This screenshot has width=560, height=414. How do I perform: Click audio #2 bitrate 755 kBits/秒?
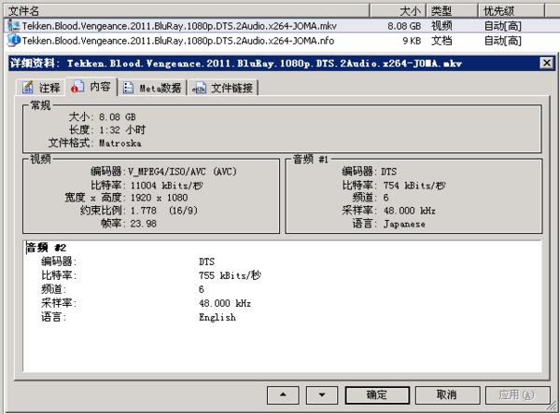(x=230, y=275)
